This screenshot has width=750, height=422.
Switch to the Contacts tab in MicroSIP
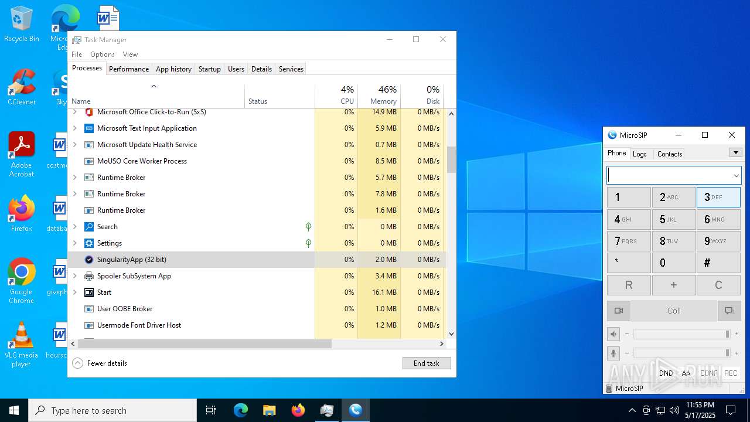click(x=670, y=154)
